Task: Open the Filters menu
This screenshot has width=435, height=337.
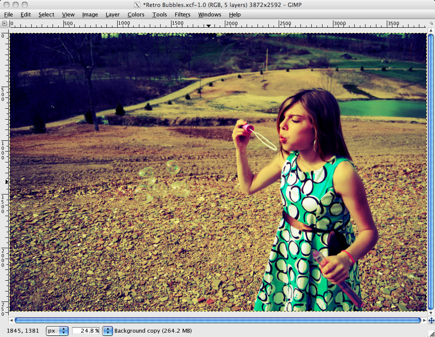Action: pos(182,14)
